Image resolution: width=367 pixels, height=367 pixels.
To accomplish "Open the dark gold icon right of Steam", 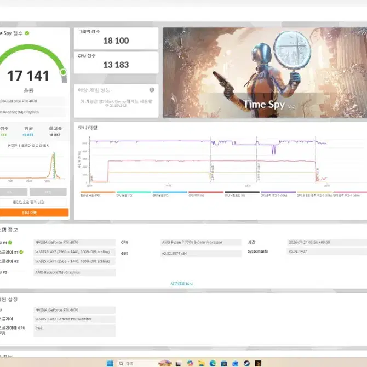I will (258, 363).
